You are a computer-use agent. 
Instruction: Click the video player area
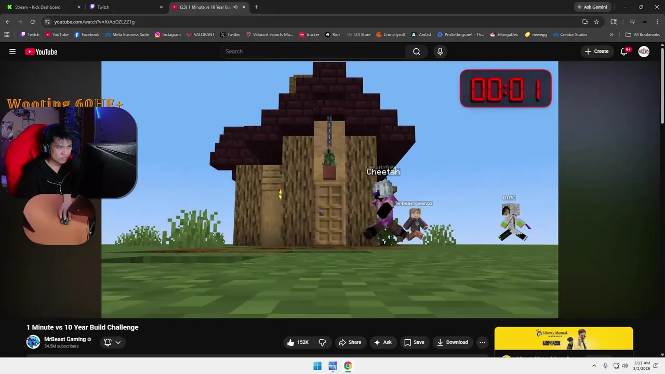pyautogui.click(x=330, y=190)
